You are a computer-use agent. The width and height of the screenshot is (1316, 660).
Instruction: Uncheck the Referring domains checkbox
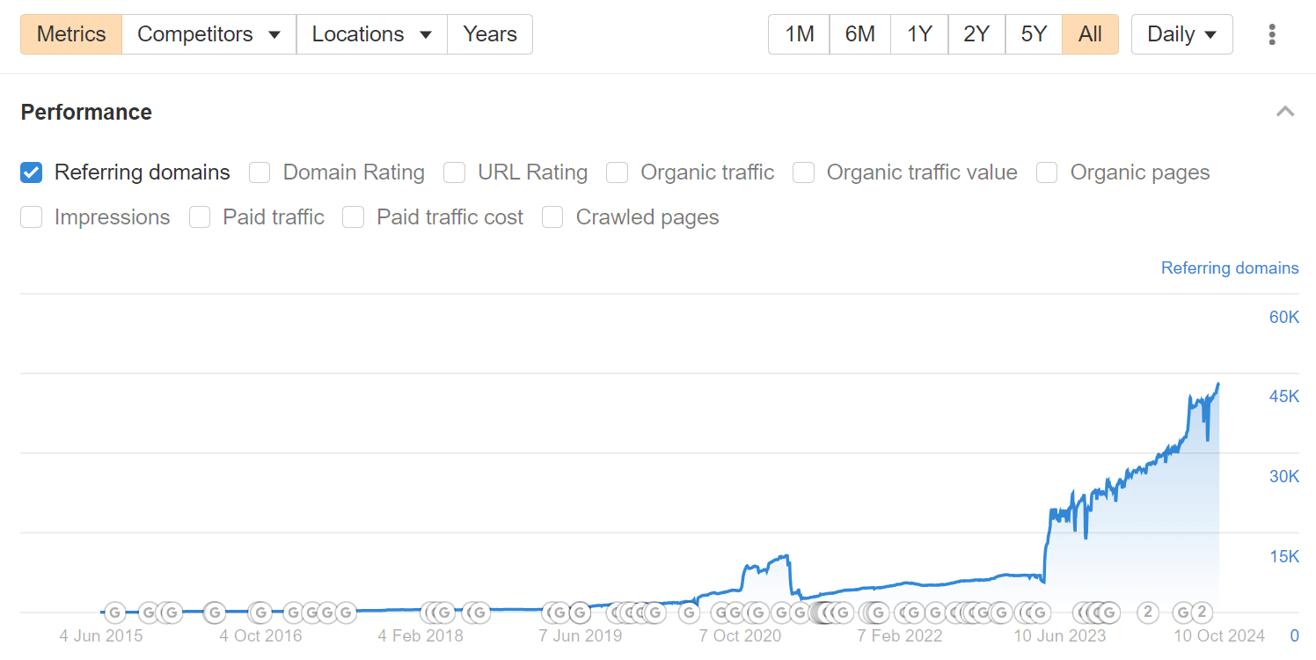[x=32, y=172]
